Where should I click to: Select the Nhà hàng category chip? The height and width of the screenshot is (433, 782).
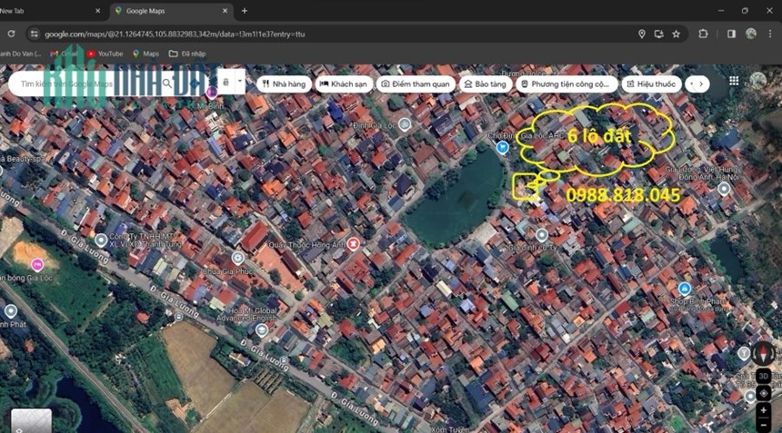(x=285, y=84)
